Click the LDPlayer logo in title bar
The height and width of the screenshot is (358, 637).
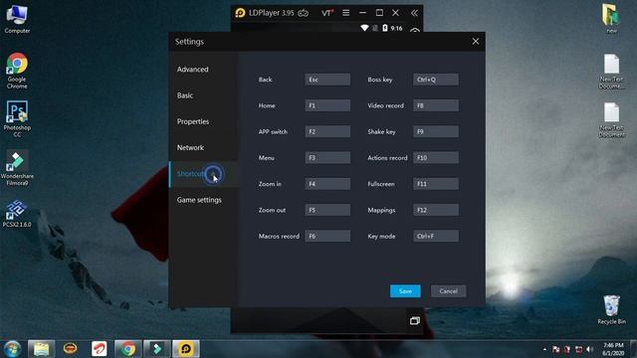point(240,13)
